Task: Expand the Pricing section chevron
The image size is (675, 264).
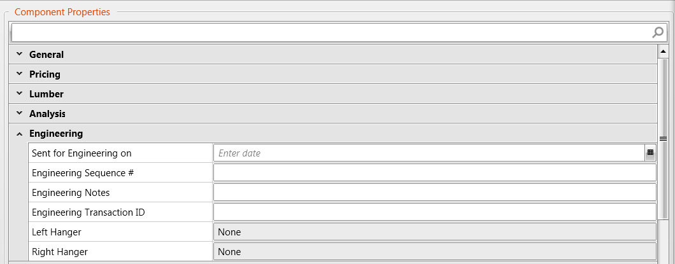Action: pos(19,74)
